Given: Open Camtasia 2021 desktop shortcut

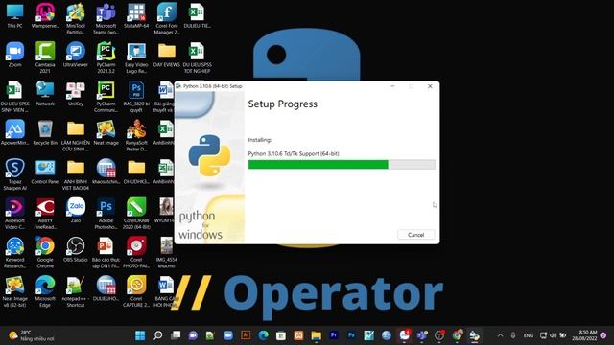Looking at the screenshot, I should tap(45, 57).
